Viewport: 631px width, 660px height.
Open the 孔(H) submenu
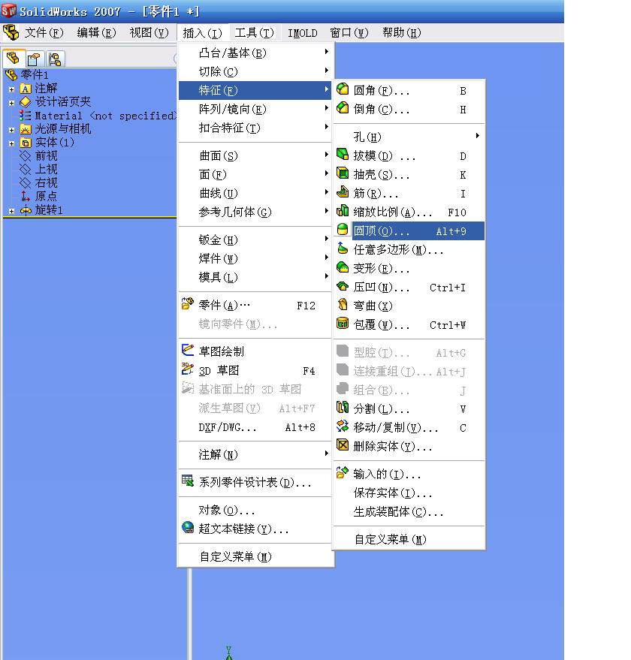pos(409,137)
